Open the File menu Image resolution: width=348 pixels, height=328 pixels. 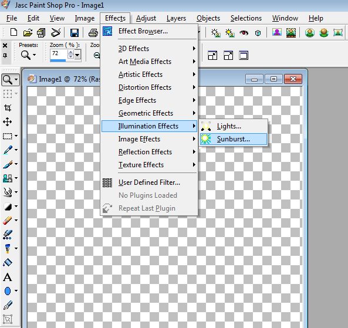point(12,18)
